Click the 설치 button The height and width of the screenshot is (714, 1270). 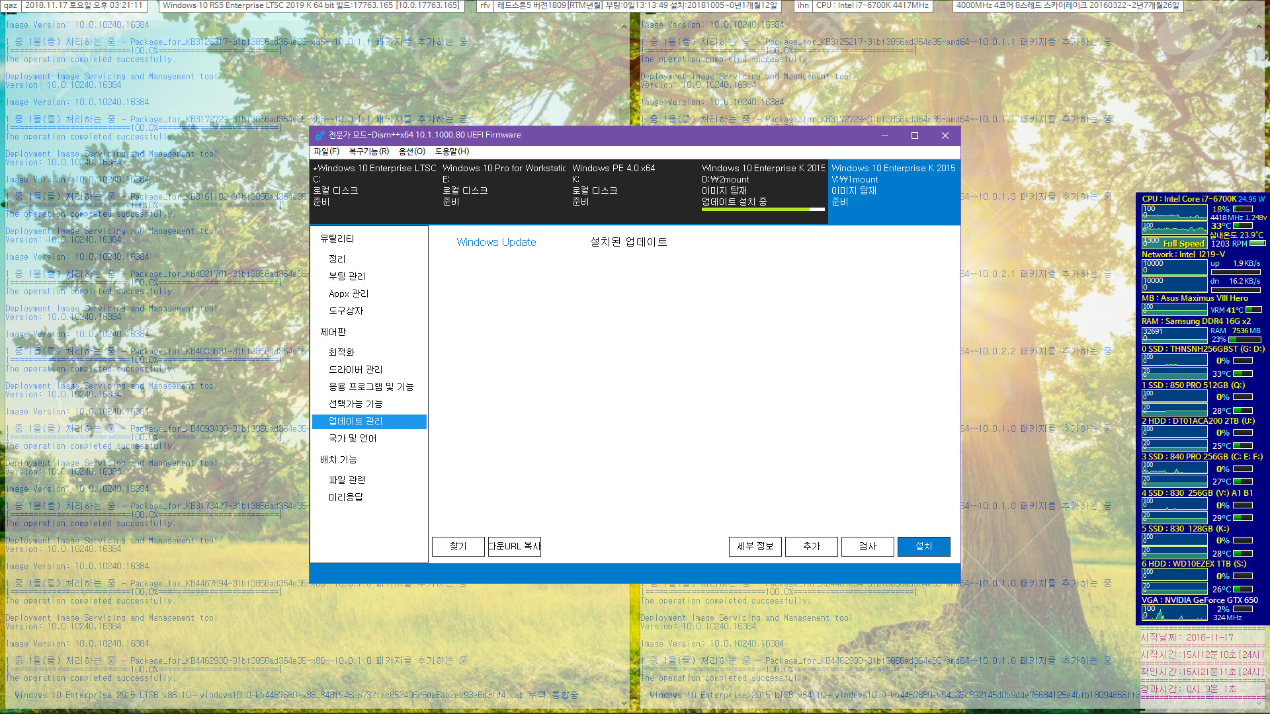923,545
